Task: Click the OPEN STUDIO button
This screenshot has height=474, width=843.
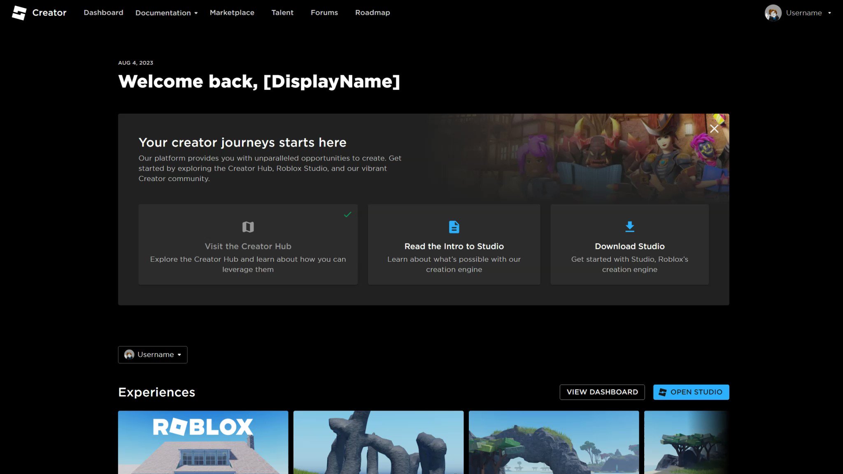Action: 691,392
